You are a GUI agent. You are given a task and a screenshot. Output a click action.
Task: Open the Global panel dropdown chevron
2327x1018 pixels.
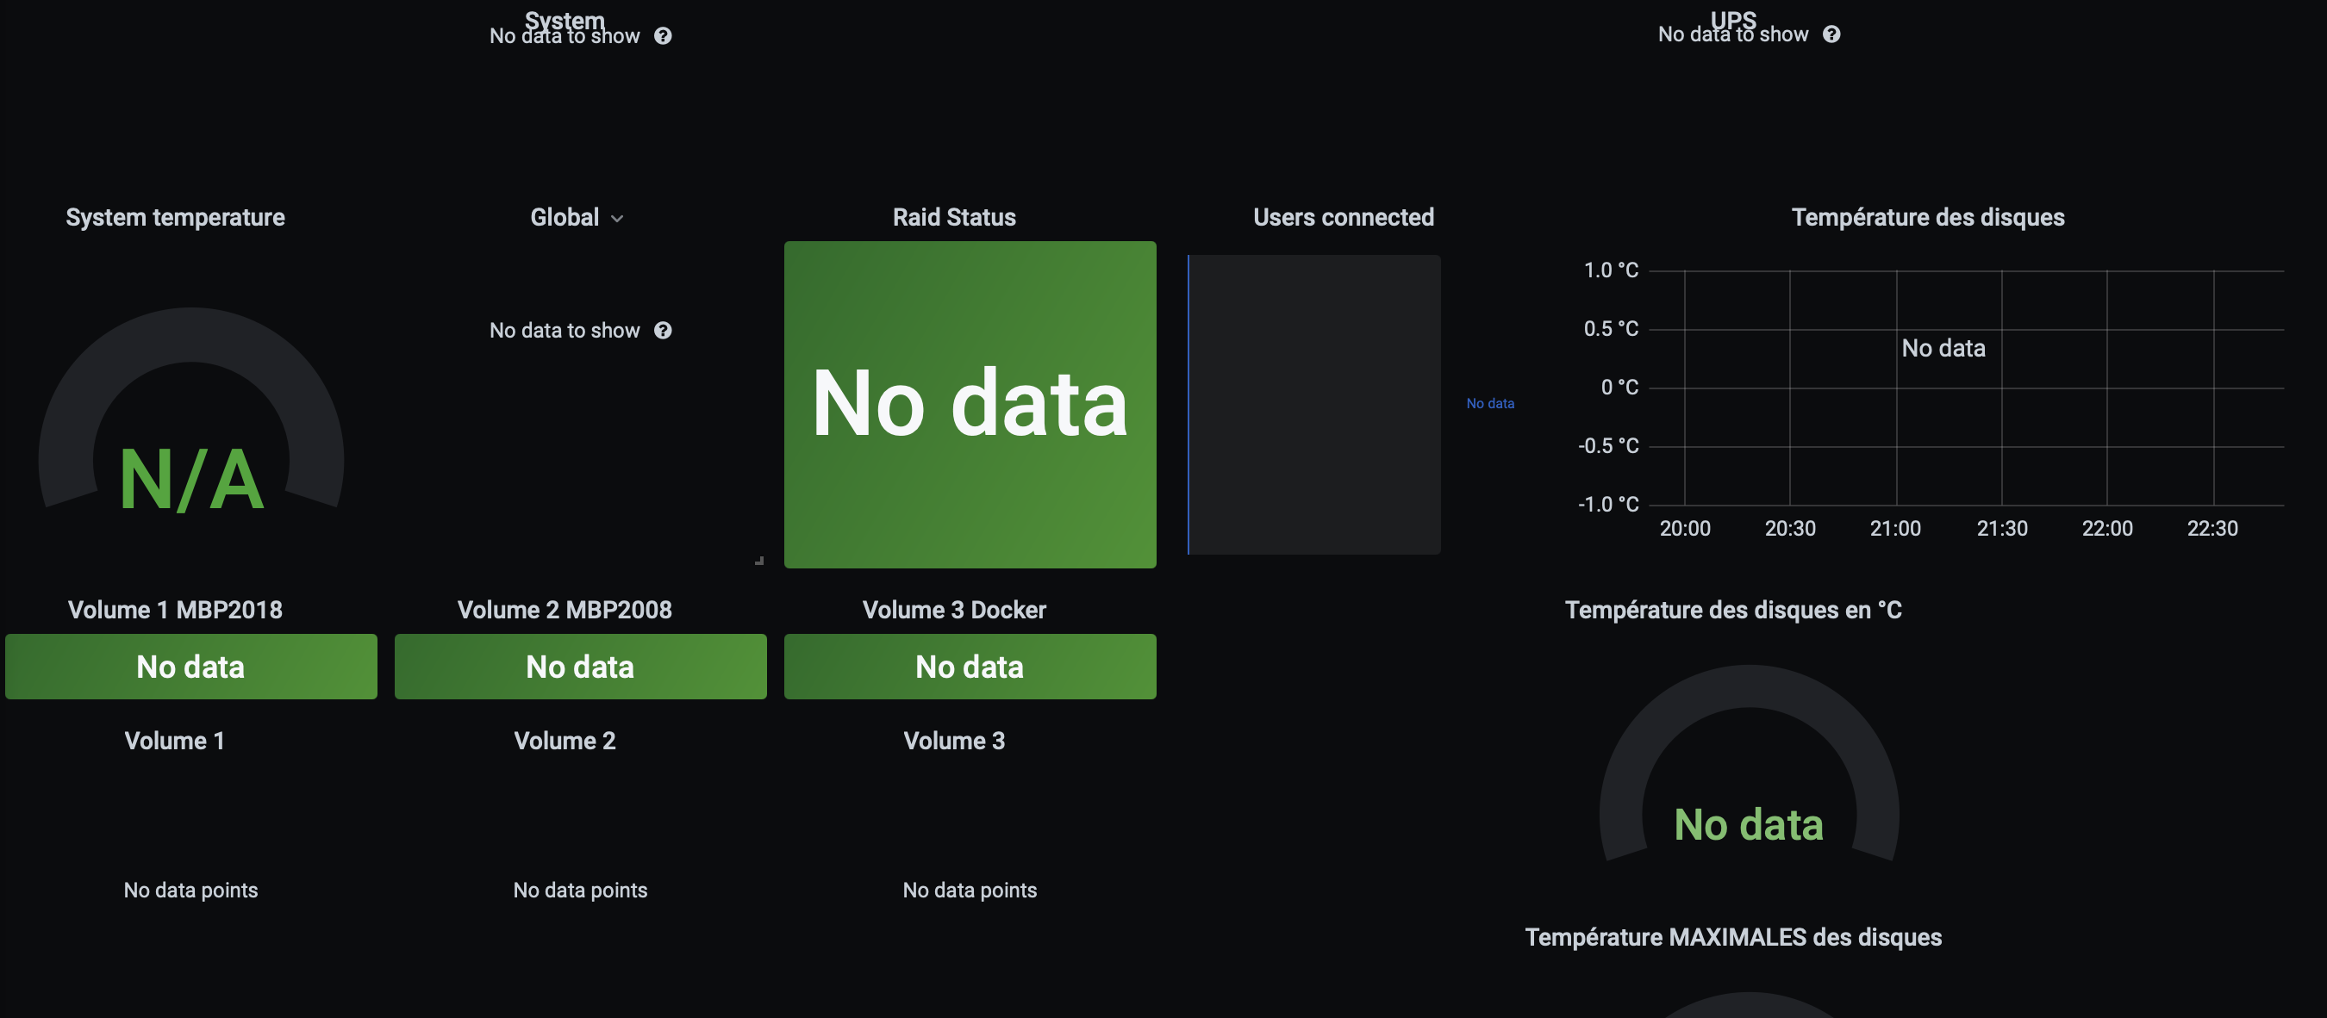tap(617, 219)
